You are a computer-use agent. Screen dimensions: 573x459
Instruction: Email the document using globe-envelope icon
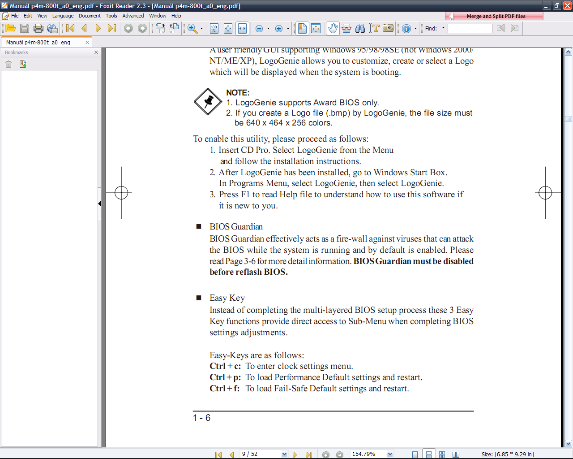click(52, 28)
